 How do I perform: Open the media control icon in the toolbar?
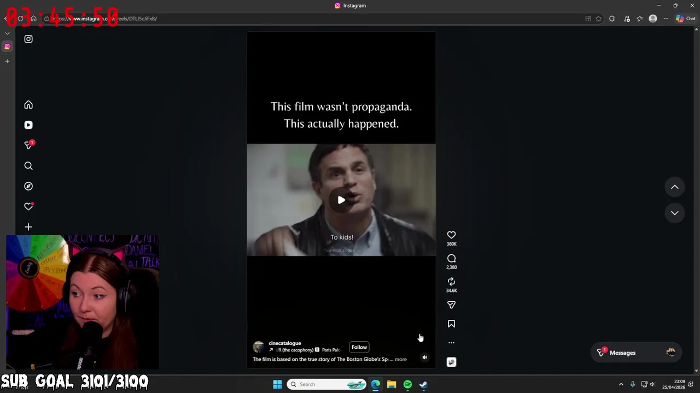point(627,19)
